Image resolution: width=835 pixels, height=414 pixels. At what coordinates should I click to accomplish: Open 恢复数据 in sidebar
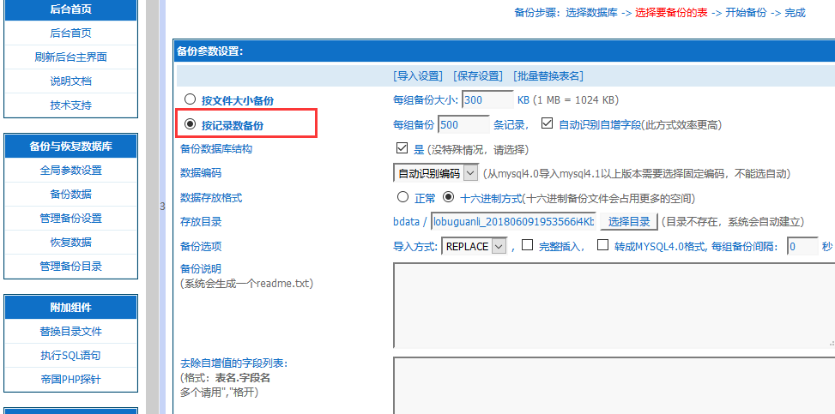70,243
